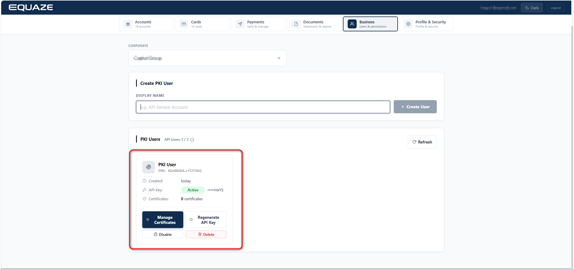The image size is (574, 269).
Task: Refresh the PKI Users list
Action: click(x=422, y=142)
